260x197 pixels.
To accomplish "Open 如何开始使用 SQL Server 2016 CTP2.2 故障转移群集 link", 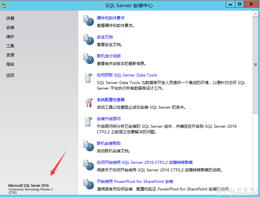I will pos(145,162).
